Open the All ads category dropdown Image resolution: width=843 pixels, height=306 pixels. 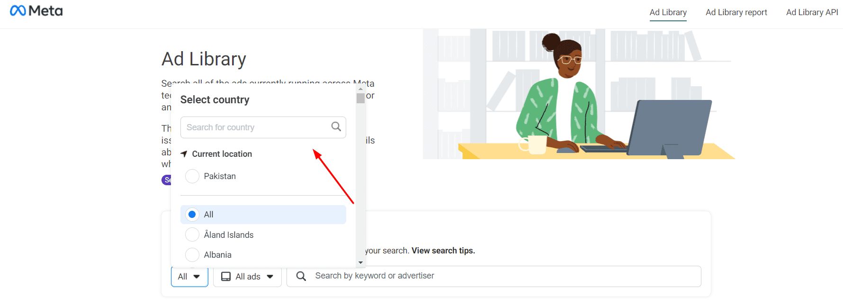[x=247, y=277]
